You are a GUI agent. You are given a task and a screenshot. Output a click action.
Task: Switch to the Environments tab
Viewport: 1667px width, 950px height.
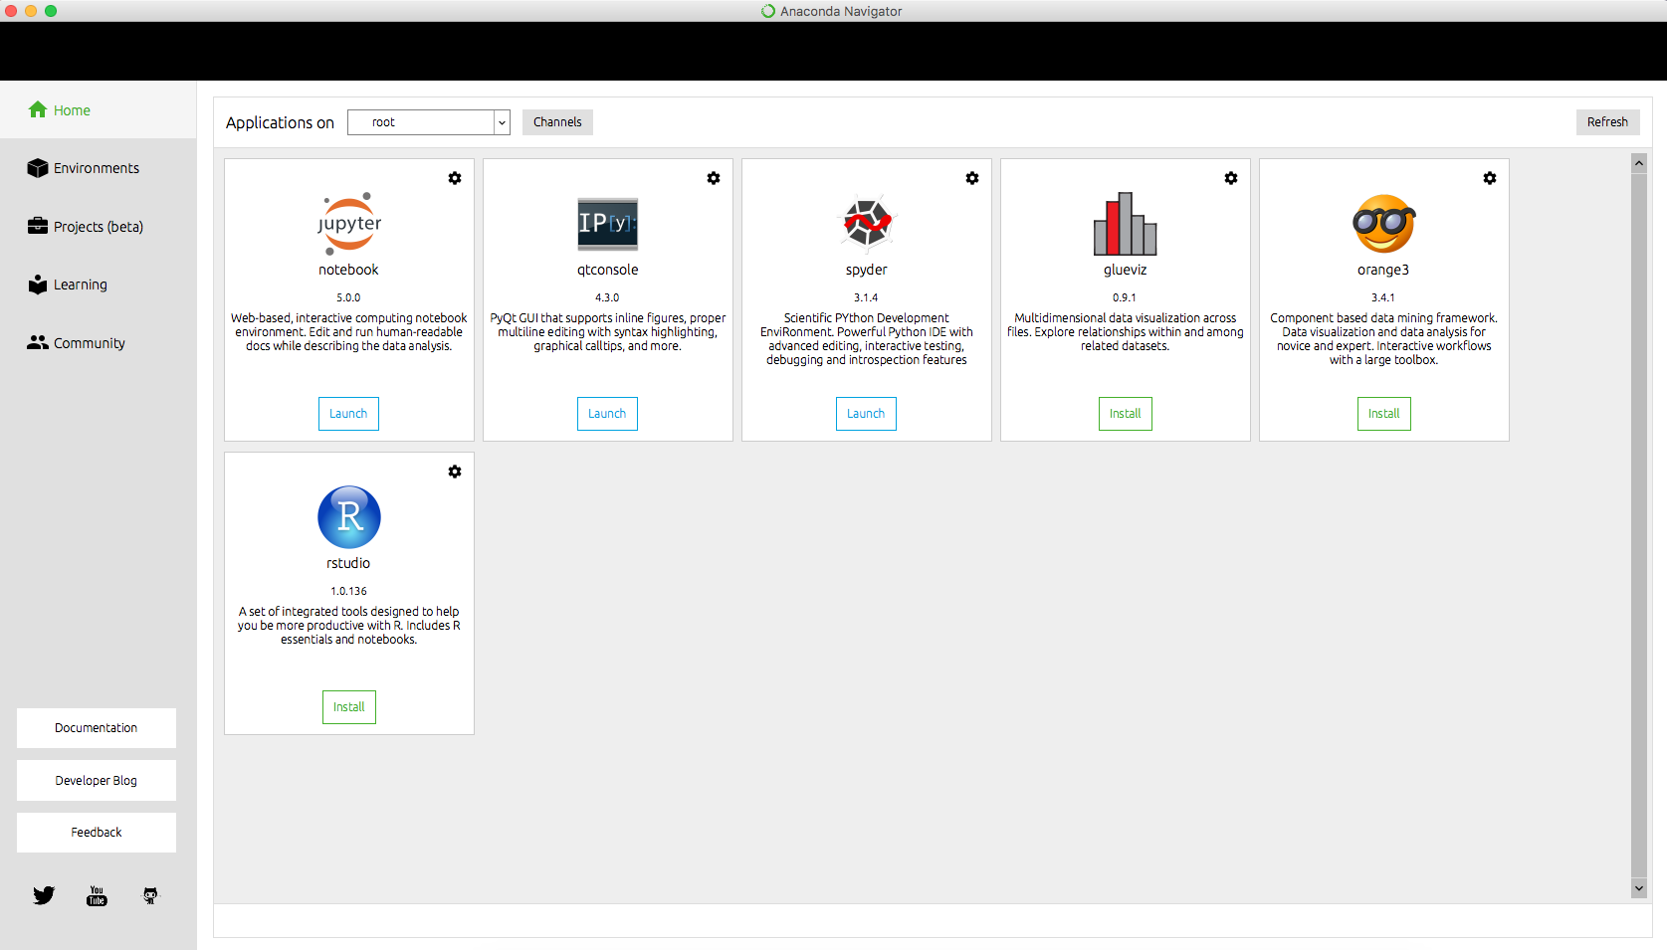tap(99, 168)
